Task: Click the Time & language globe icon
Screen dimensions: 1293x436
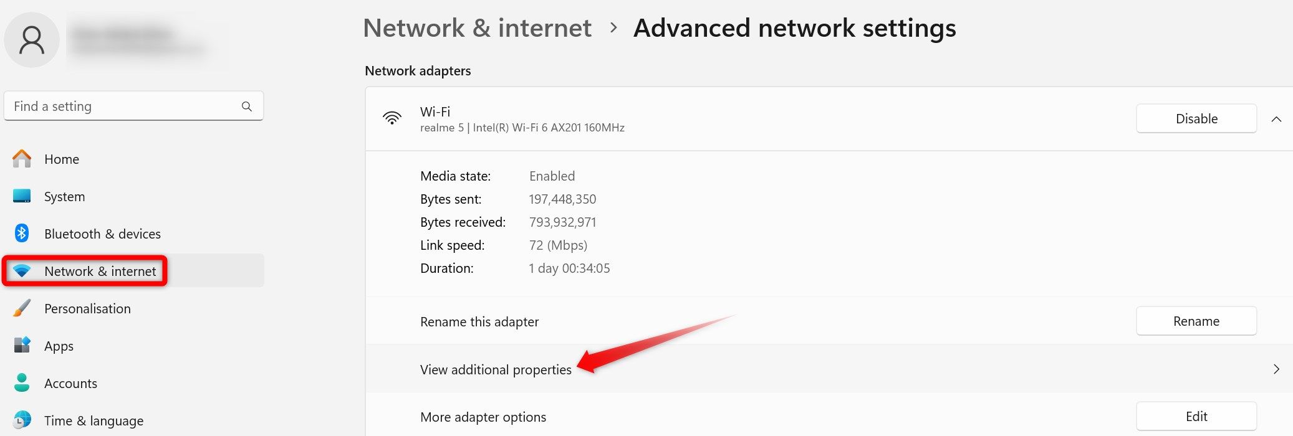Action: 22,420
